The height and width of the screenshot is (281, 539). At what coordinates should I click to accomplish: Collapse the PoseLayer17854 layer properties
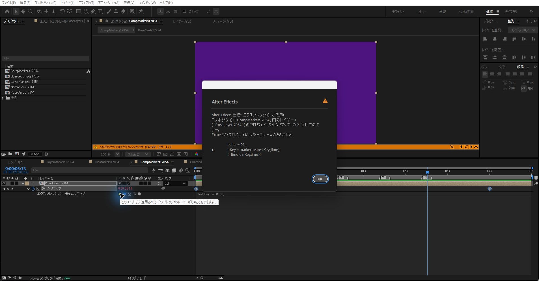point(23,183)
